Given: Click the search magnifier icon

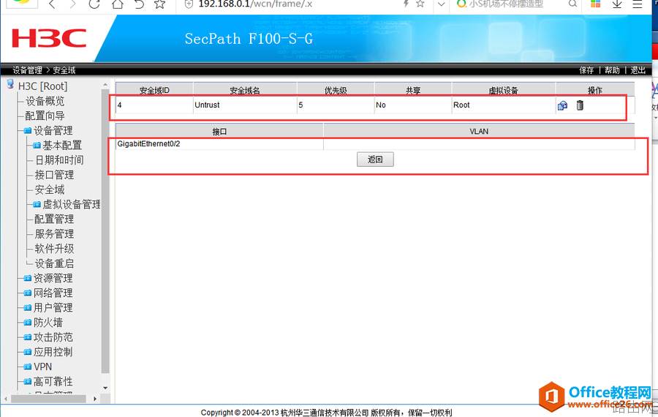Looking at the screenshot, I should [x=572, y=4].
